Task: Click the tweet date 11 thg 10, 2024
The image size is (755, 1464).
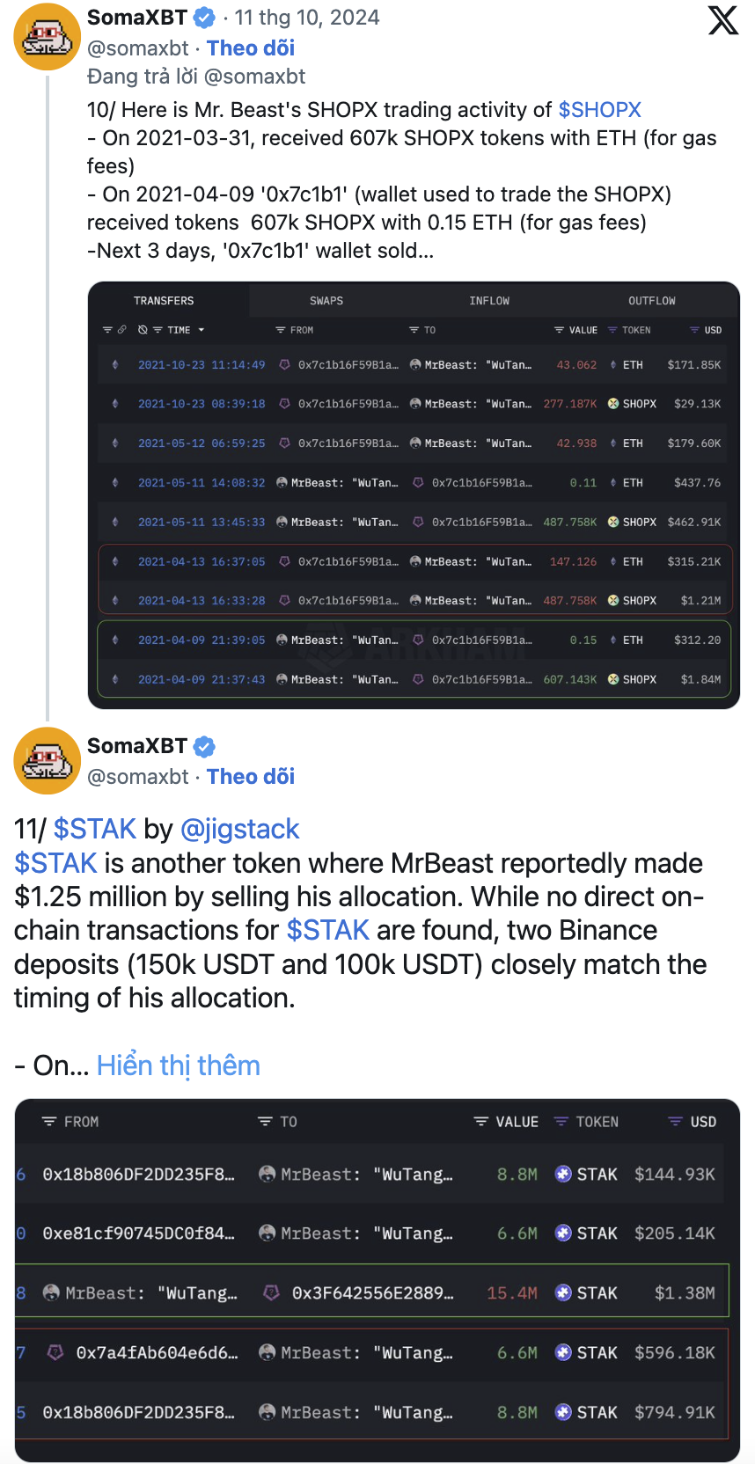Action: (x=307, y=18)
